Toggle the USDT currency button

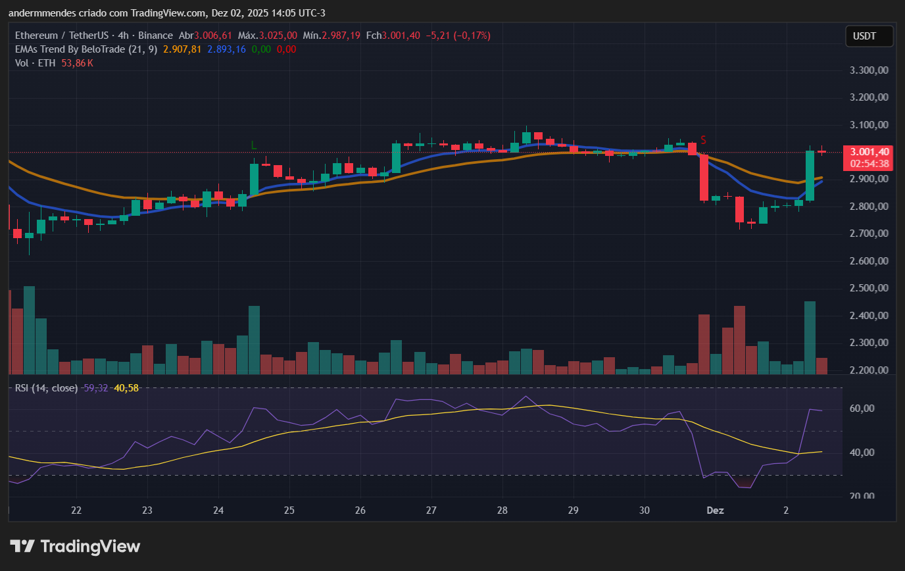869,36
